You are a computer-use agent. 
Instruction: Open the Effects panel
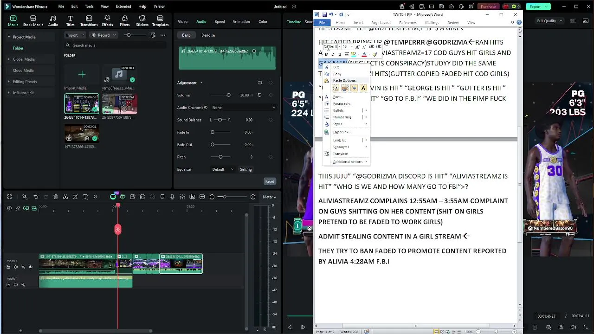pyautogui.click(x=107, y=21)
